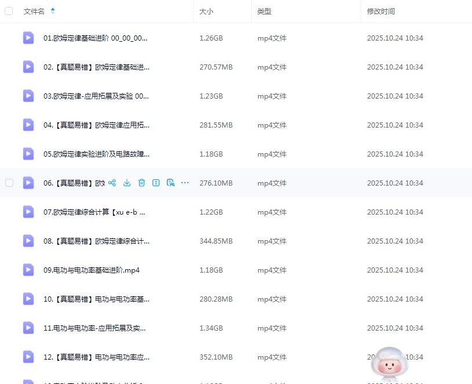
Task: Click modified date in the 280.28MB row
Action: pyautogui.click(x=395, y=299)
